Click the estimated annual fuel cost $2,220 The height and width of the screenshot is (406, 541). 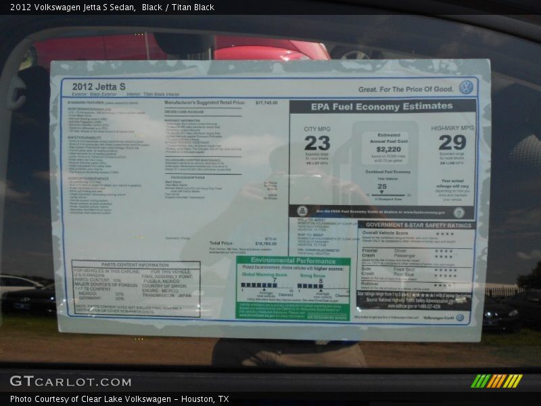(388, 150)
